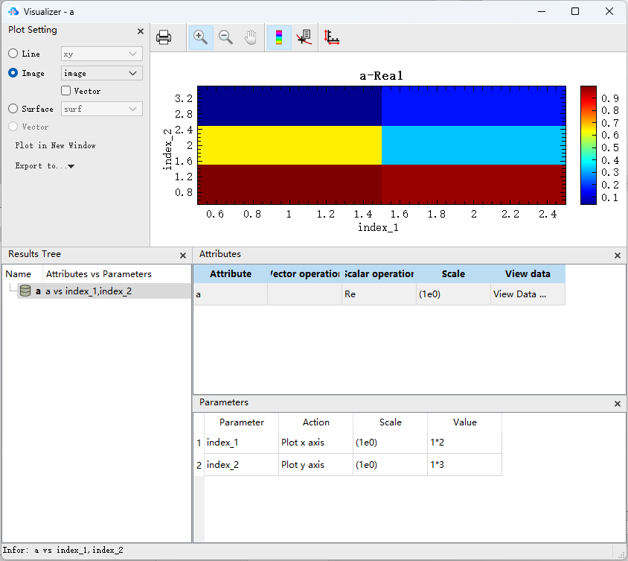The image size is (628, 561).
Task: Expand the Export to... menu arrow
Action: pyautogui.click(x=71, y=166)
